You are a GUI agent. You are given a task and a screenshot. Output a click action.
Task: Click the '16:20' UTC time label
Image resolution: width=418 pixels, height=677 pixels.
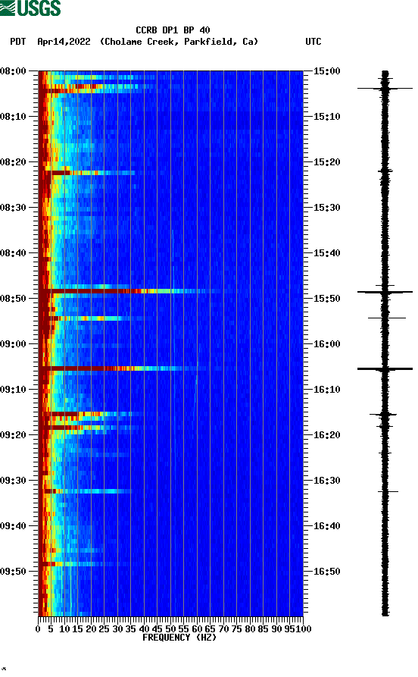[x=326, y=435]
